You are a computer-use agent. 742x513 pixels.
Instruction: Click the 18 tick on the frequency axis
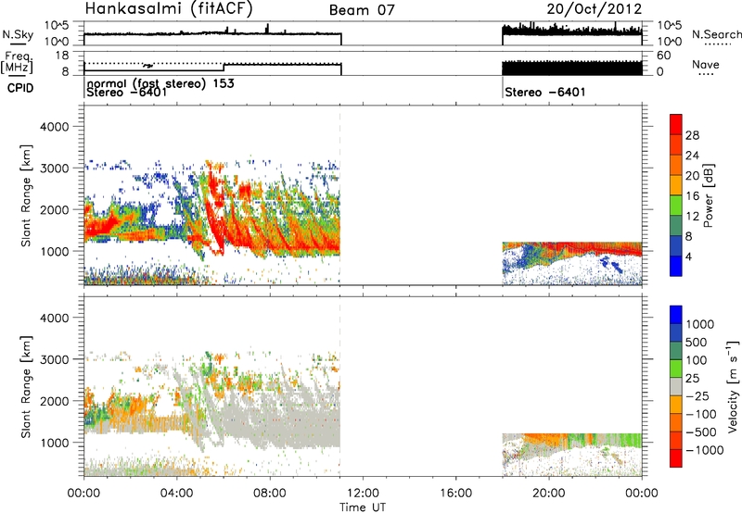tap(61, 56)
